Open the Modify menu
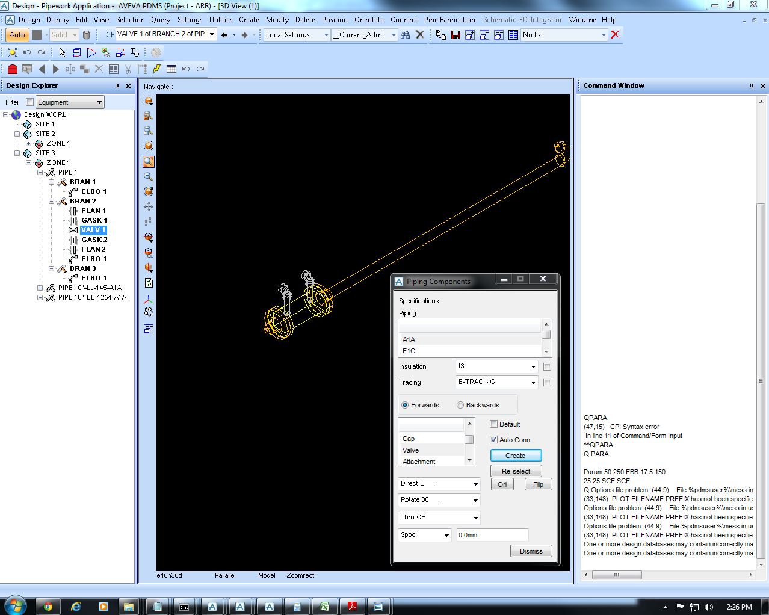769x615 pixels. point(277,20)
